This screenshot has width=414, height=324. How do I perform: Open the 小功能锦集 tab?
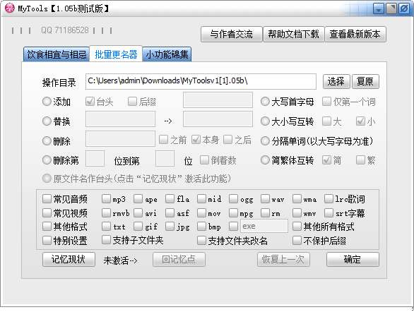tap(167, 54)
